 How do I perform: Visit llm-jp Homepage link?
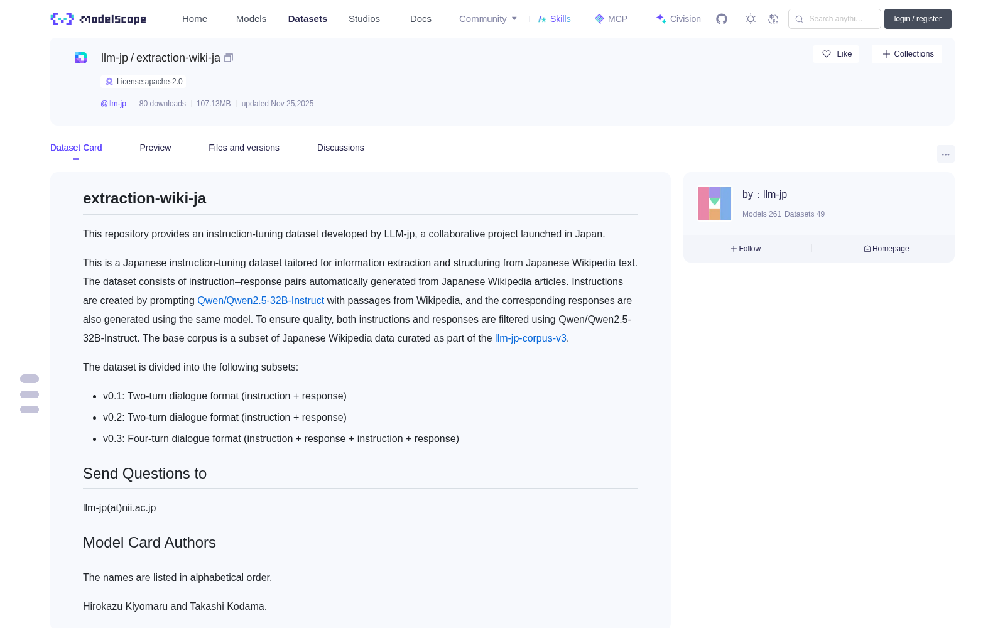coord(886,249)
